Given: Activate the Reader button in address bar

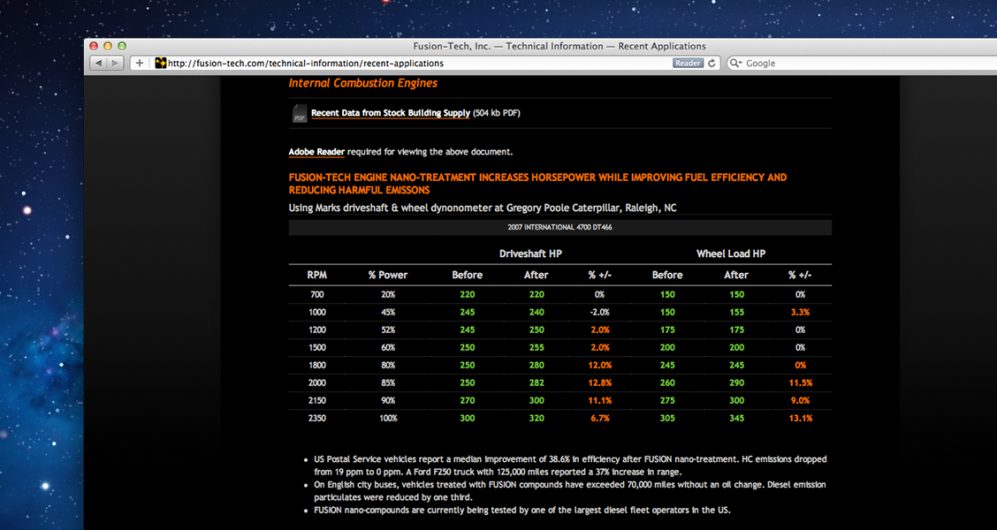Looking at the screenshot, I should point(688,64).
